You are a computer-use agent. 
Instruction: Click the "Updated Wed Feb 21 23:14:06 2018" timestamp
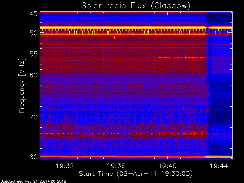[33, 181]
